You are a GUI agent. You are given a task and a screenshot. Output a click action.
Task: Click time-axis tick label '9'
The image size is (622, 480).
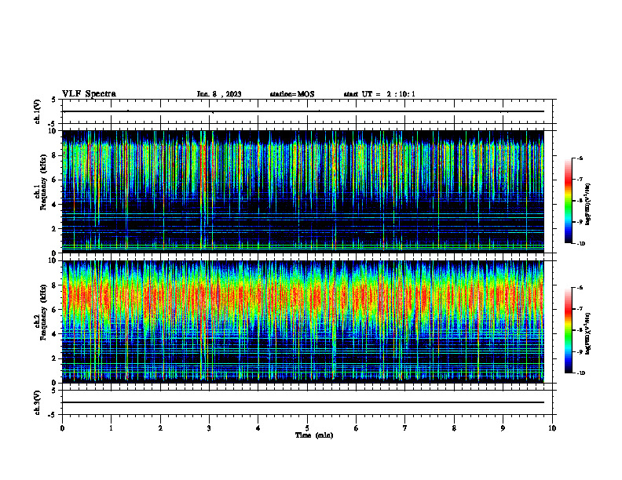click(x=503, y=428)
